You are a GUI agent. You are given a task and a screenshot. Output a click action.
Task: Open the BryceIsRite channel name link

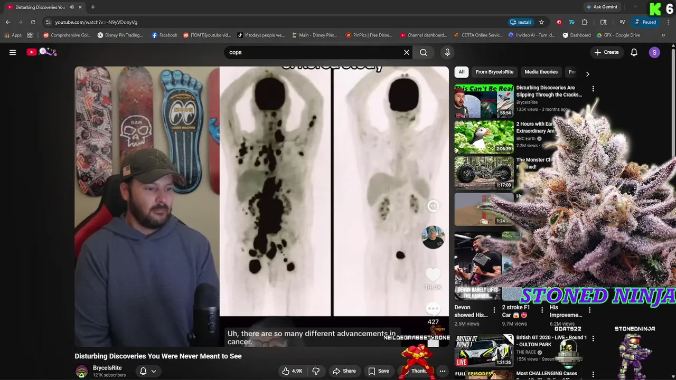107,368
